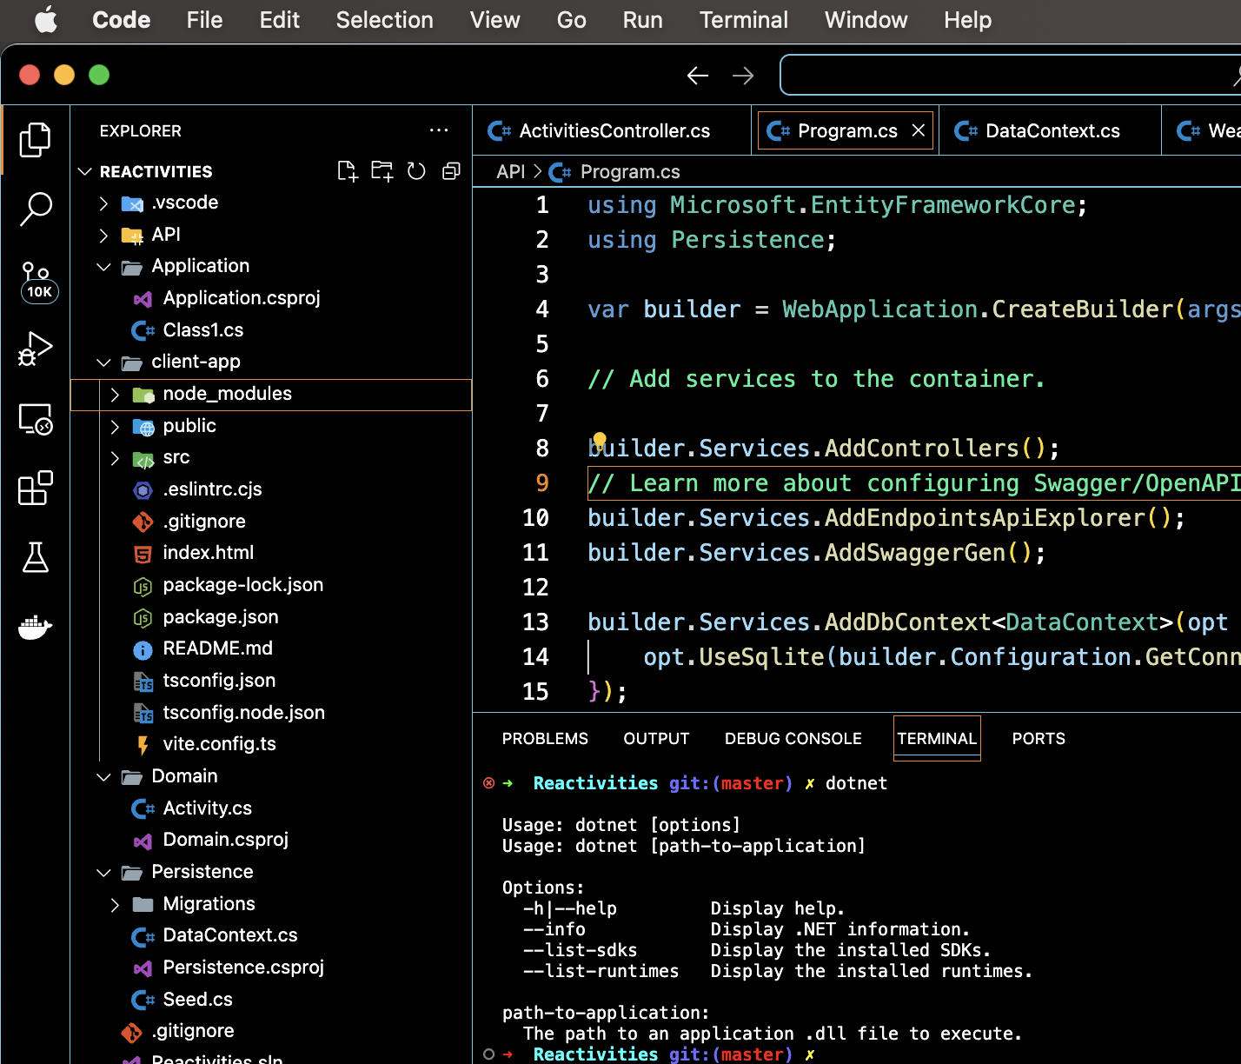1241x1064 pixels.
Task: Open the Testing flask view
Action: click(36, 557)
